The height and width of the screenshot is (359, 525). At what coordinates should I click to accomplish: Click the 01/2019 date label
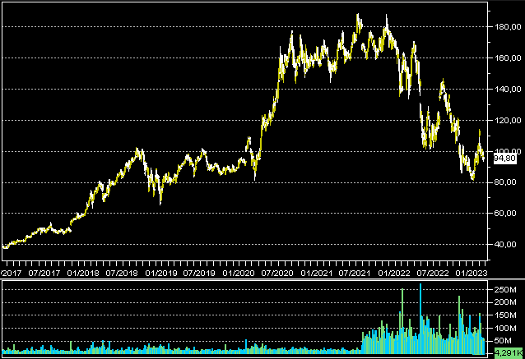tap(161, 273)
